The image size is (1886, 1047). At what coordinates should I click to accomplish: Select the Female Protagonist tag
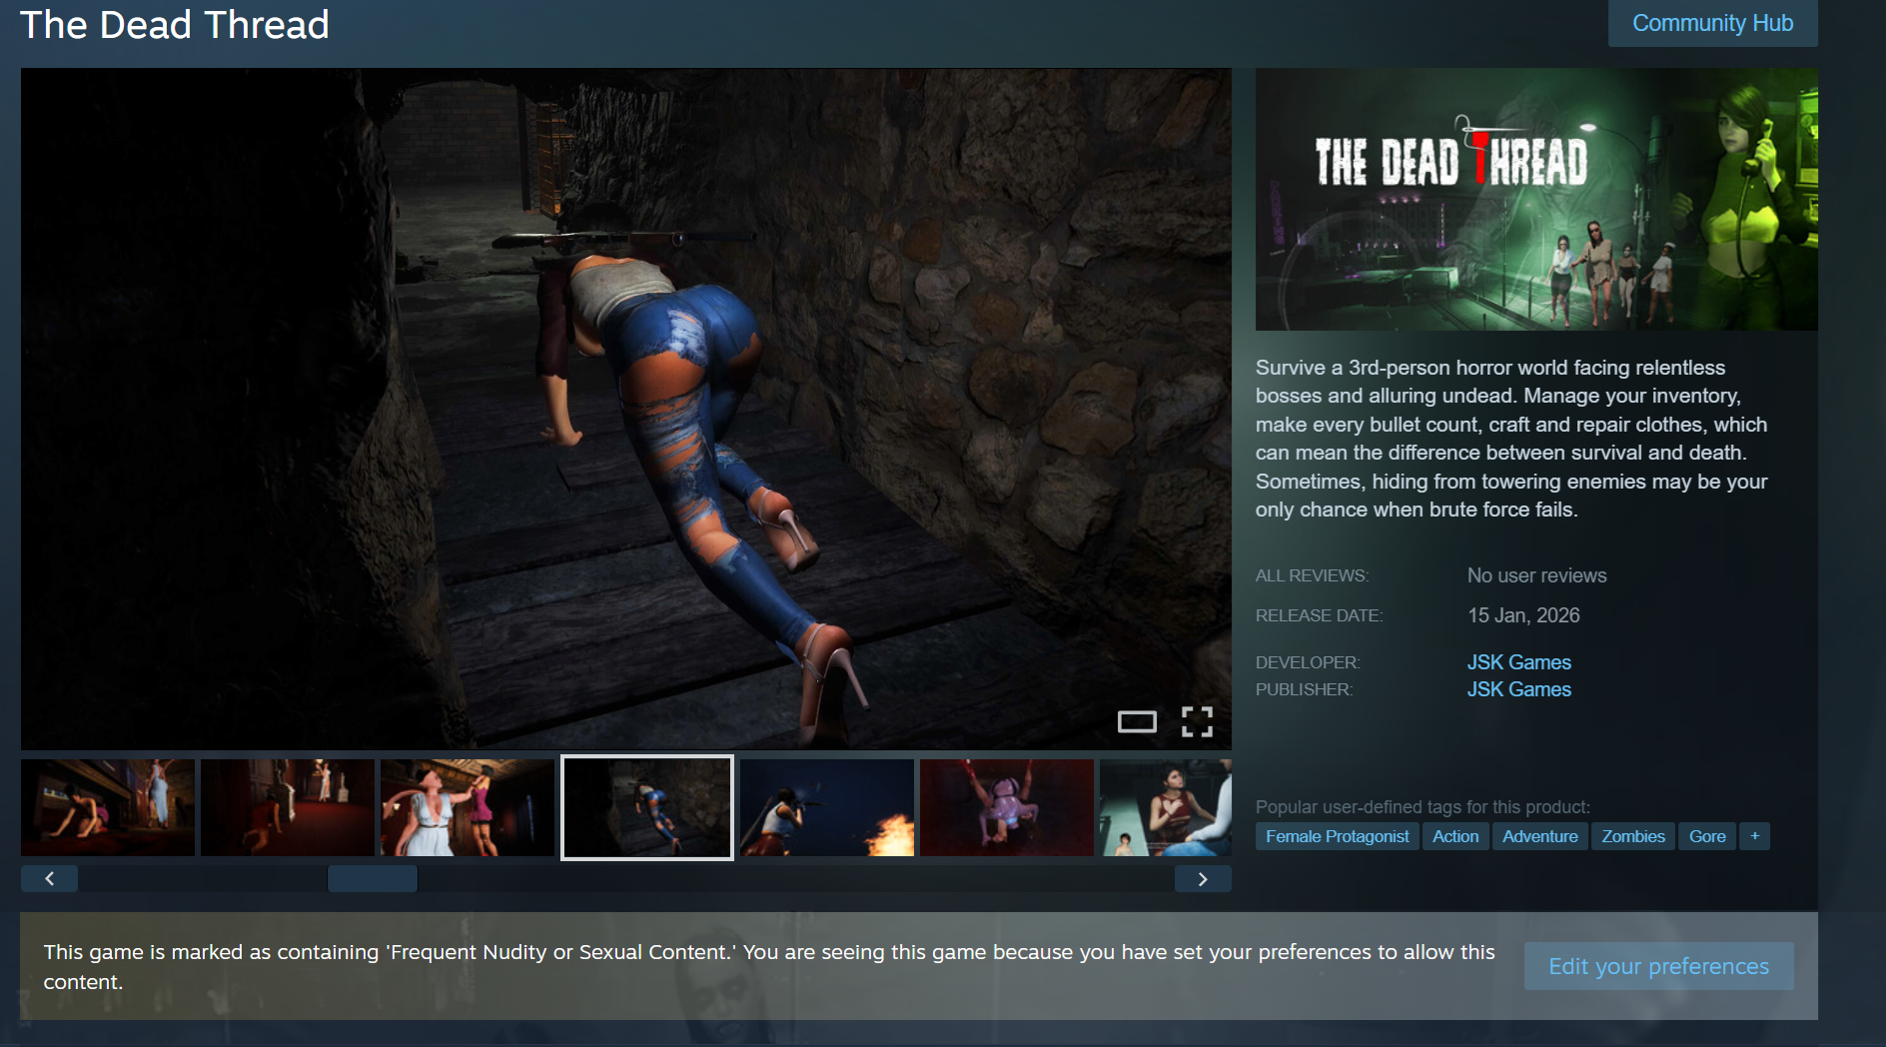1338,836
